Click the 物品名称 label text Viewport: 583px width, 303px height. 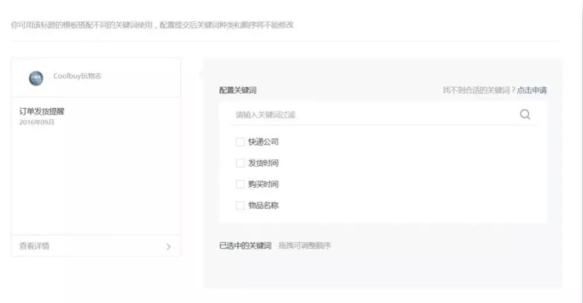point(264,205)
